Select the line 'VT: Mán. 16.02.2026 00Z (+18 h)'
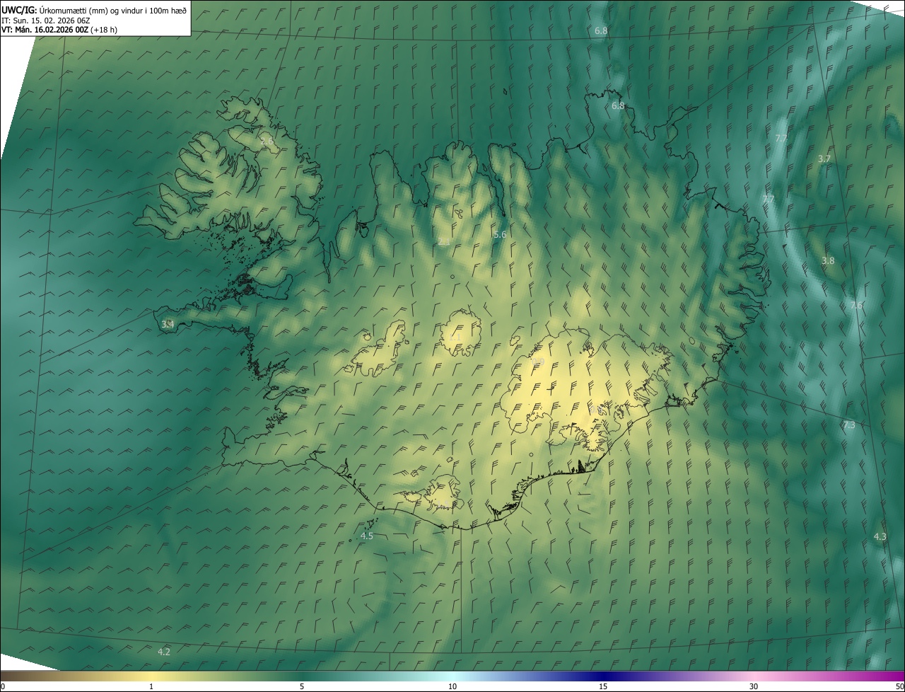 click(x=59, y=30)
